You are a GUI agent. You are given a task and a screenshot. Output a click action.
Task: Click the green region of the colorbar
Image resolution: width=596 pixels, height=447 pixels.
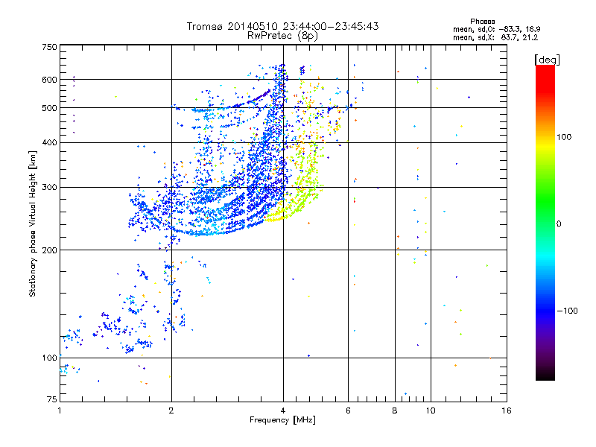point(545,201)
